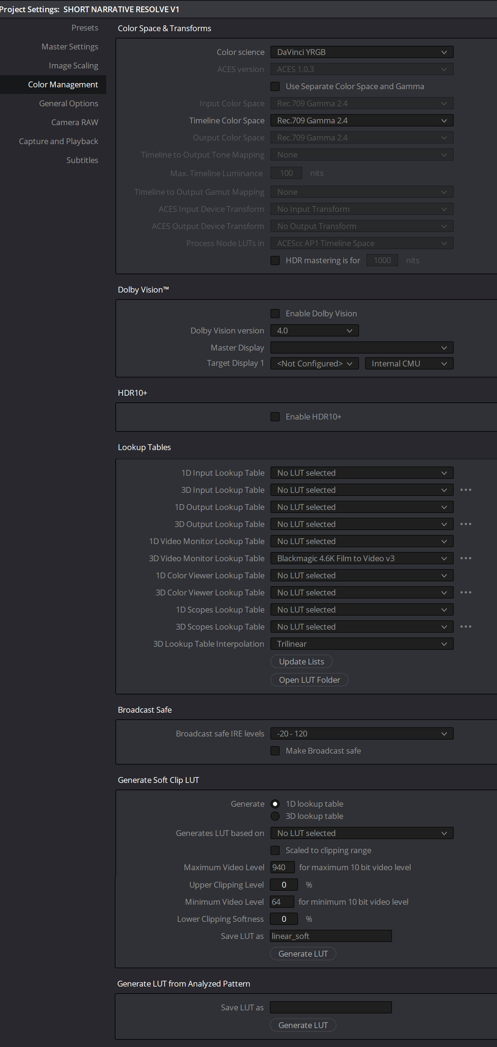Open Dolby Vision version dropdown
The height and width of the screenshot is (1047, 497).
pyautogui.click(x=314, y=330)
